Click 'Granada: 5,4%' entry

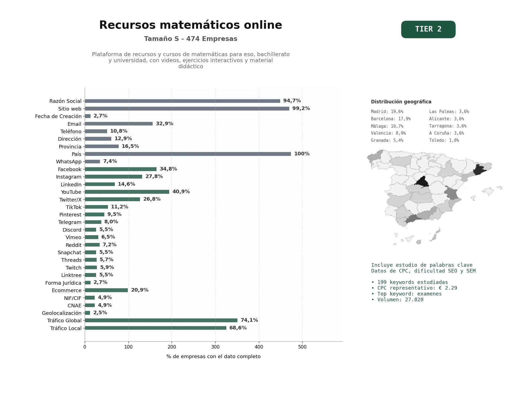pyautogui.click(x=387, y=140)
